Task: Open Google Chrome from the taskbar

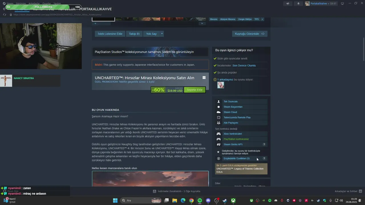Action: point(191,200)
